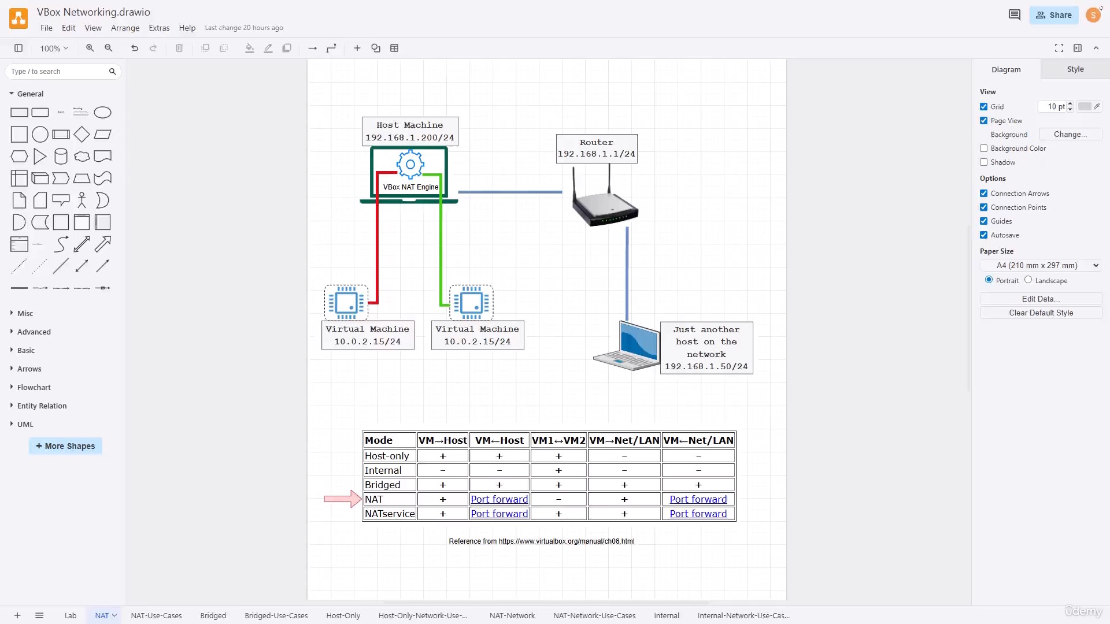This screenshot has height=624, width=1110.
Task: Select the cloud shape in General
Action: pyautogui.click(x=82, y=157)
